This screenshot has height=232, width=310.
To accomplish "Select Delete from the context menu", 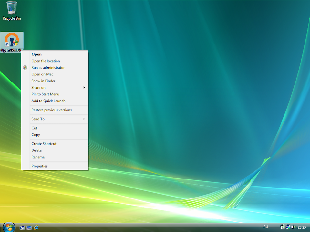I will (55, 150).
